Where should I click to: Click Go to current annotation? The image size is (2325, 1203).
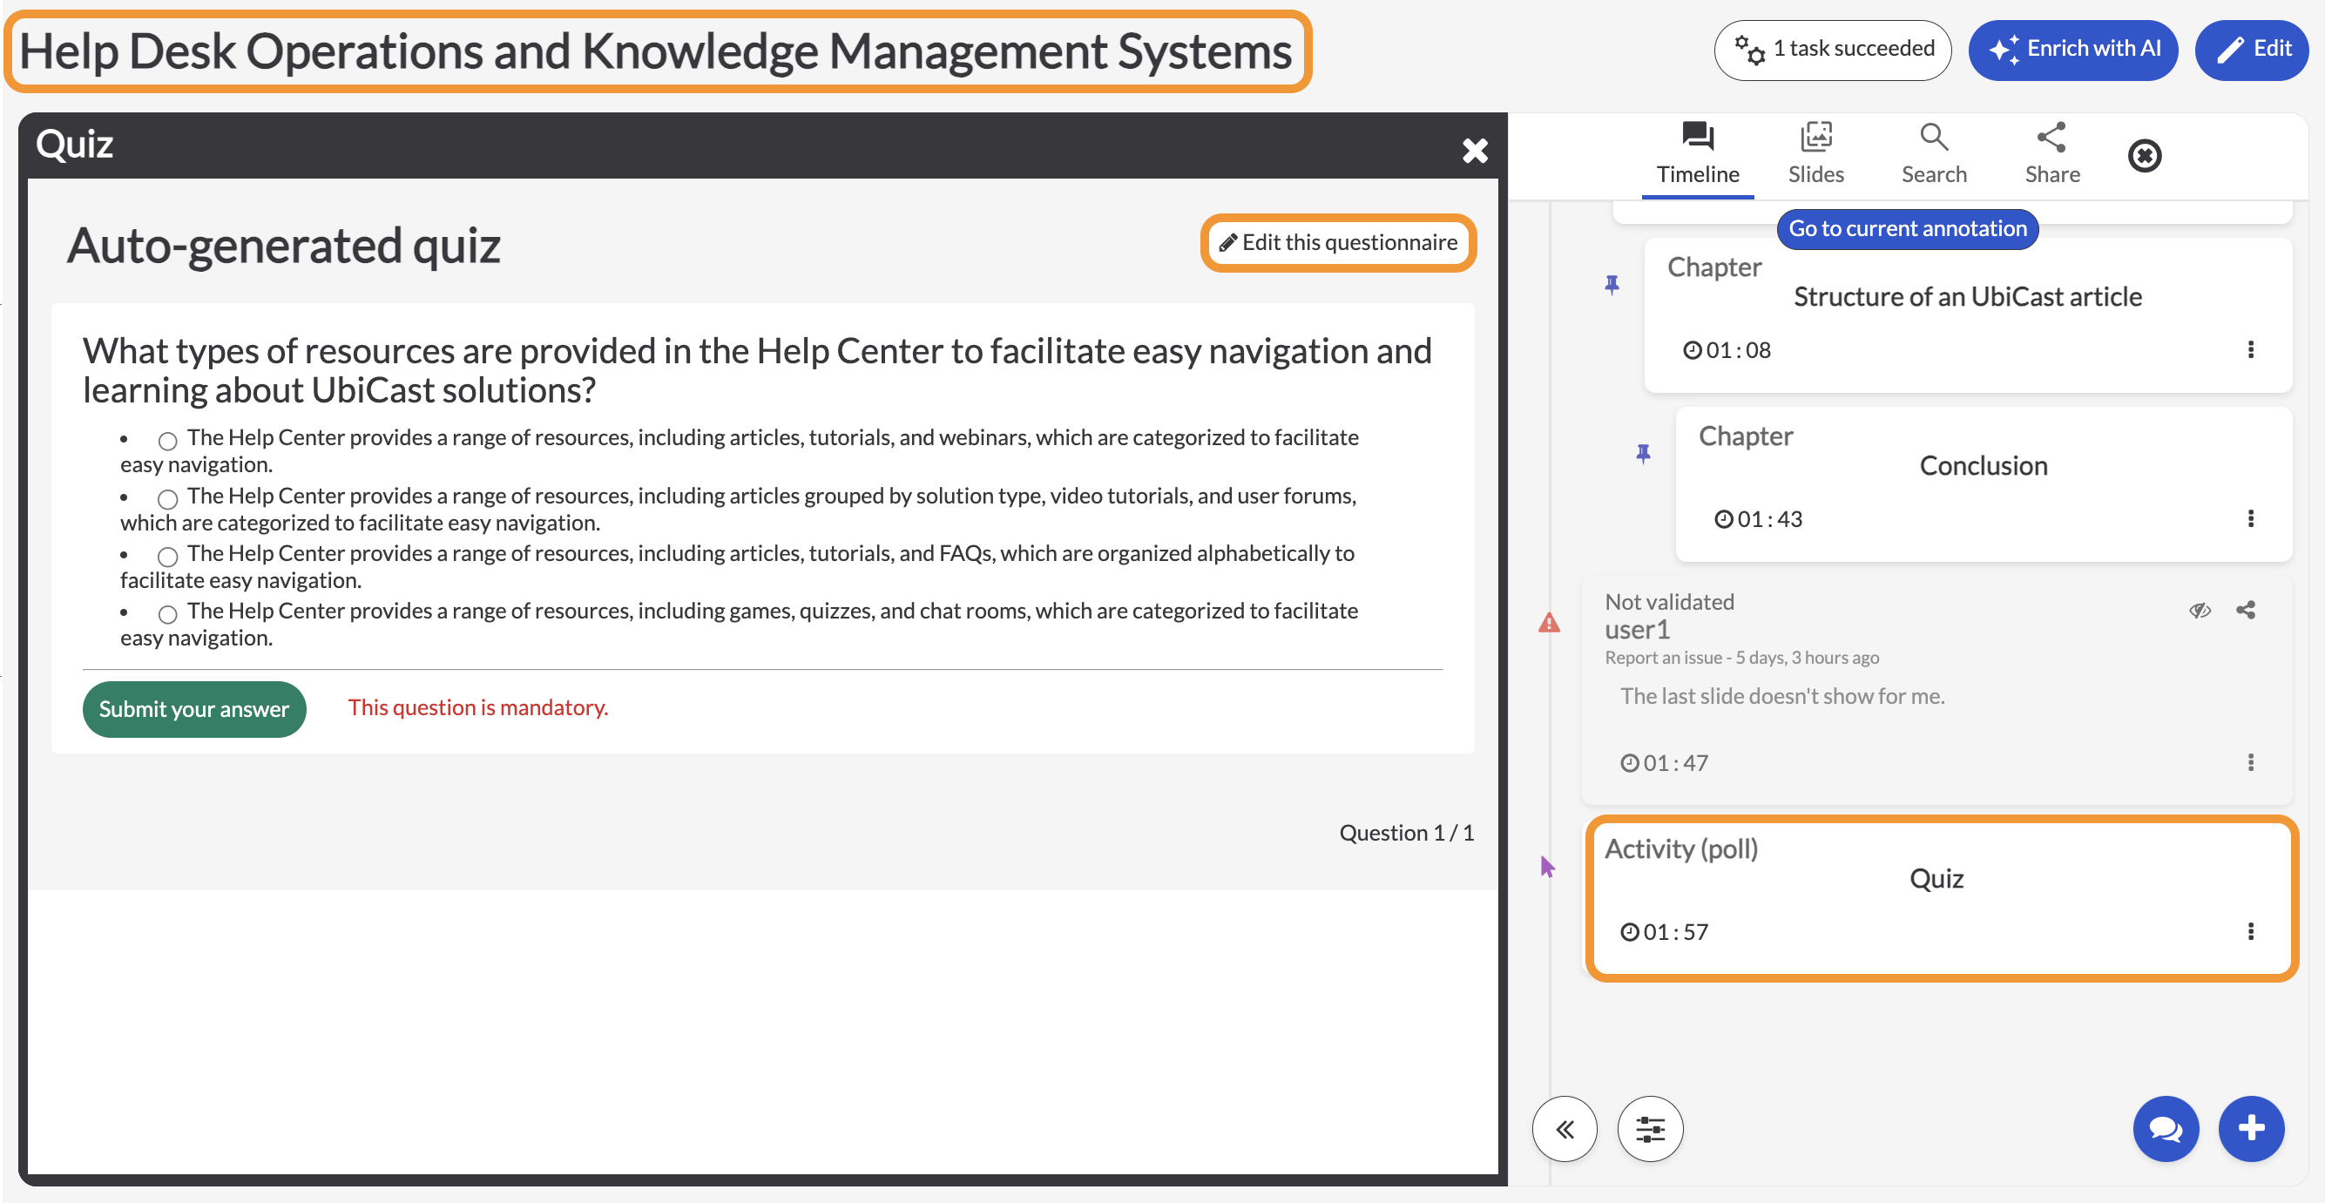1906,228
